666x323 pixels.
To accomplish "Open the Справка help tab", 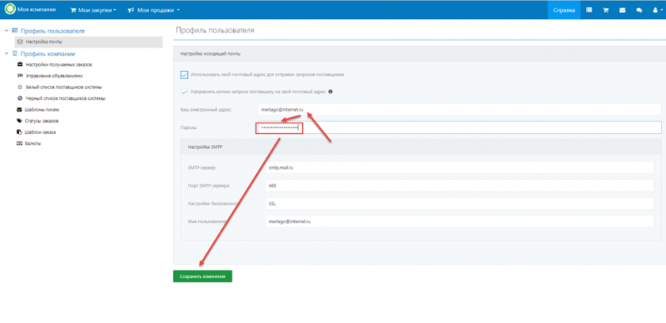I will [x=564, y=10].
